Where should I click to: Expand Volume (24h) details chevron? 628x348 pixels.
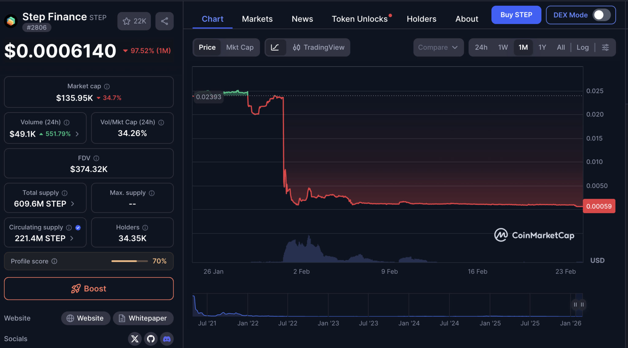(x=77, y=134)
